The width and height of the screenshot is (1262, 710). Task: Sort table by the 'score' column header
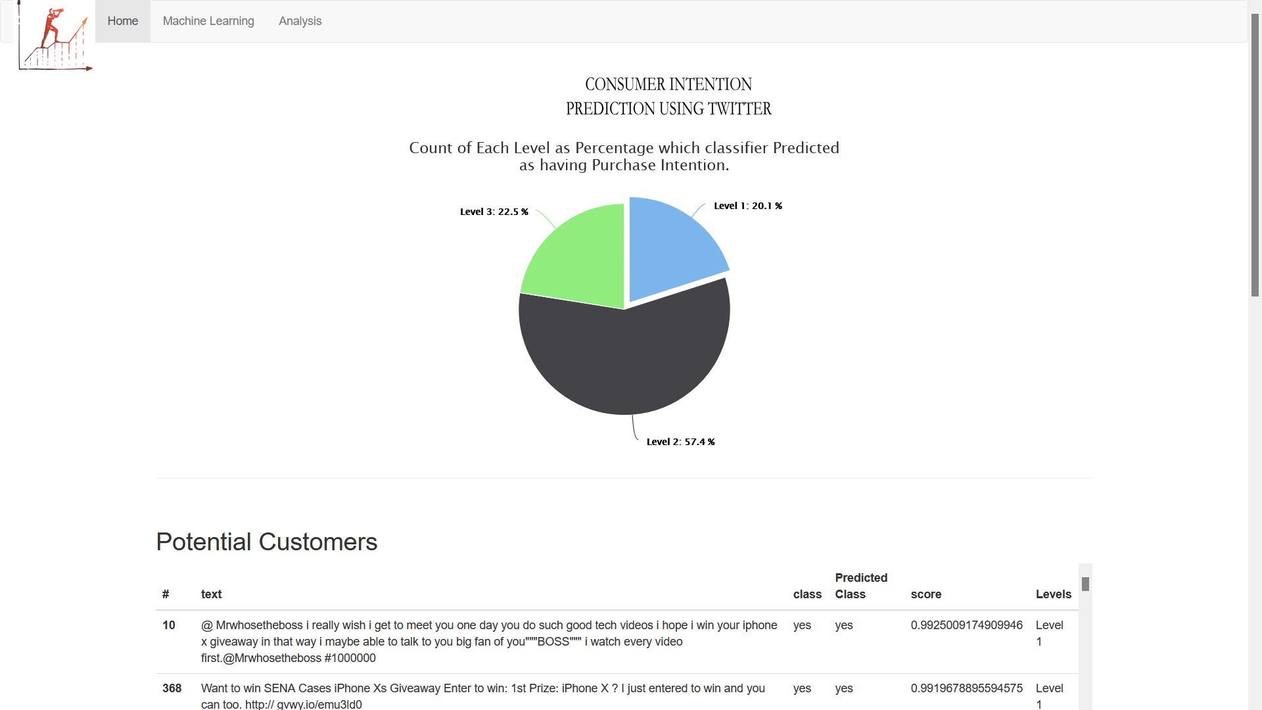(926, 594)
